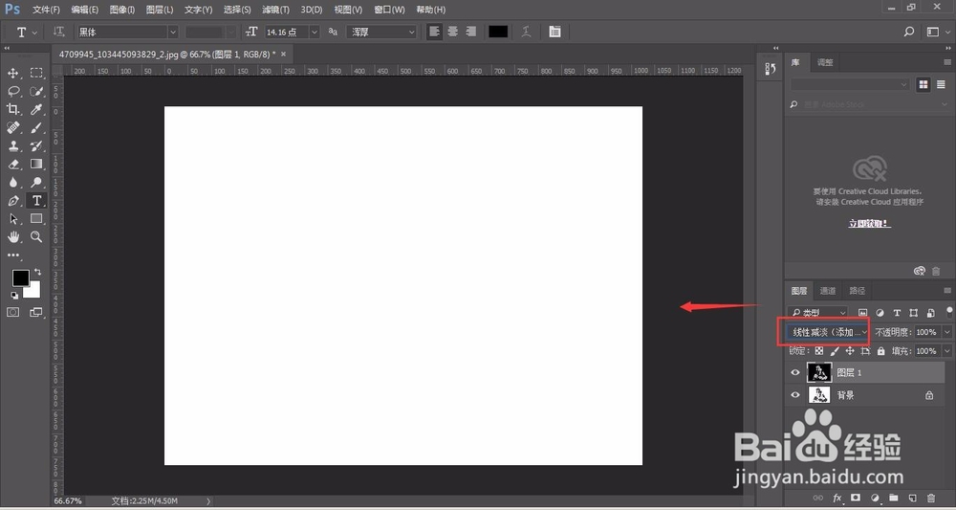Select the Rectangular Marquee tool

36,74
